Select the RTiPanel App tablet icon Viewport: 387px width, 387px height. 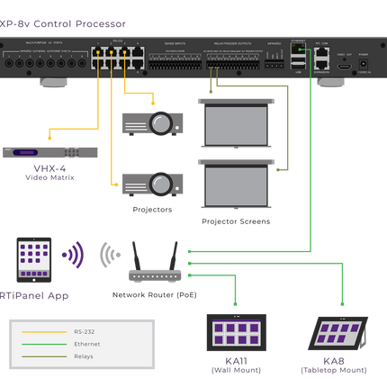(x=34, y=260)
